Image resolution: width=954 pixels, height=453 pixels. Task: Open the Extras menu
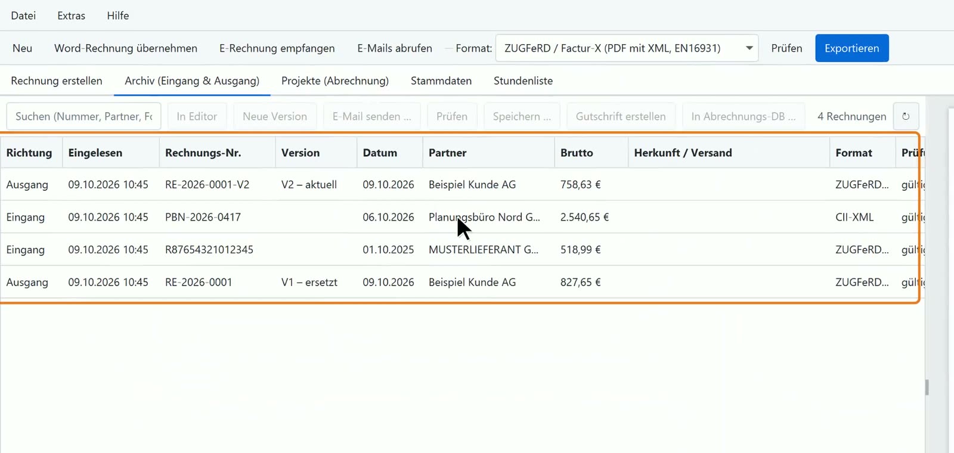point(72,15)
